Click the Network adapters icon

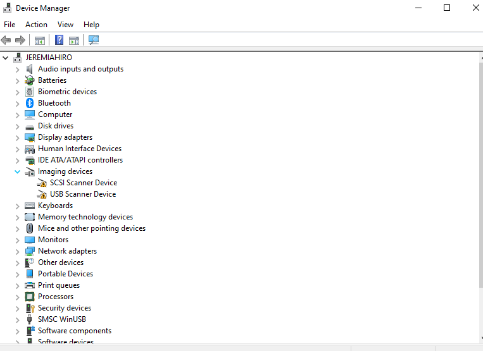[30, 251]
